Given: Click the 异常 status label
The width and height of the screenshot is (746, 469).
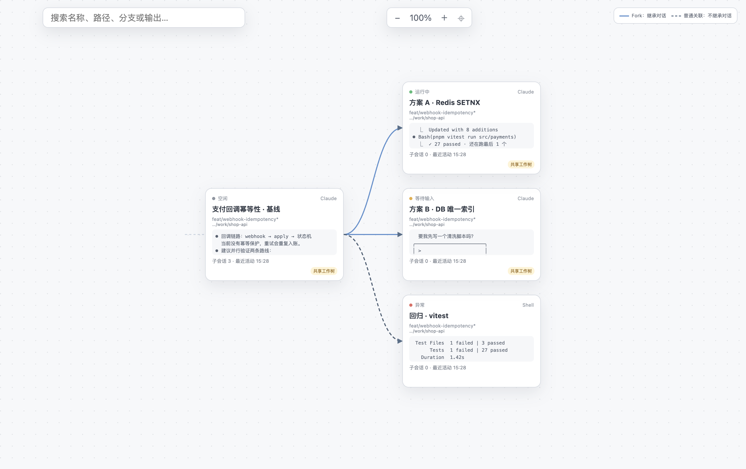Looking at the screenshot, I should click(x=420, y=305).
